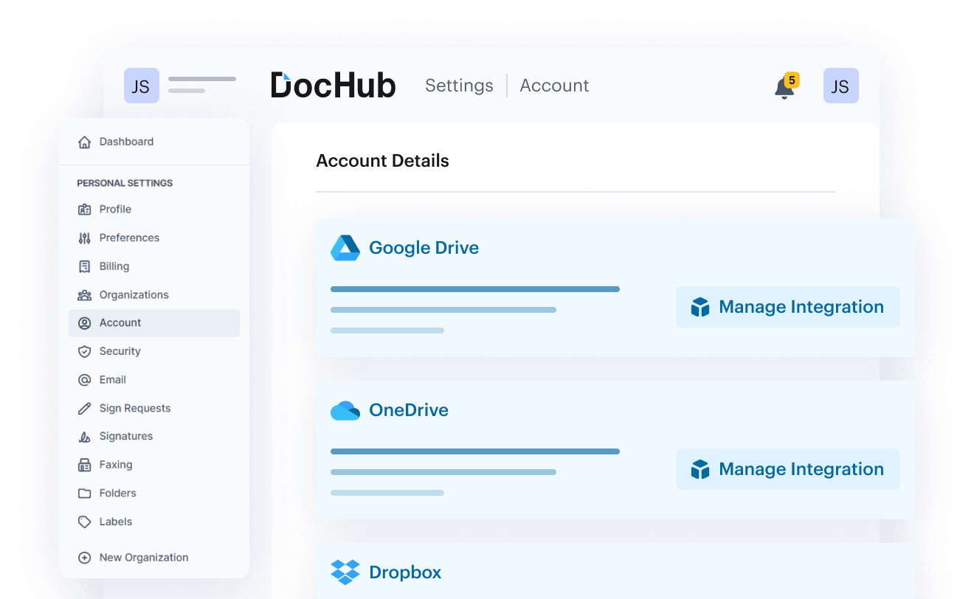
Task: Open the Faxing machine icon
Action: (x=86, y=465)
